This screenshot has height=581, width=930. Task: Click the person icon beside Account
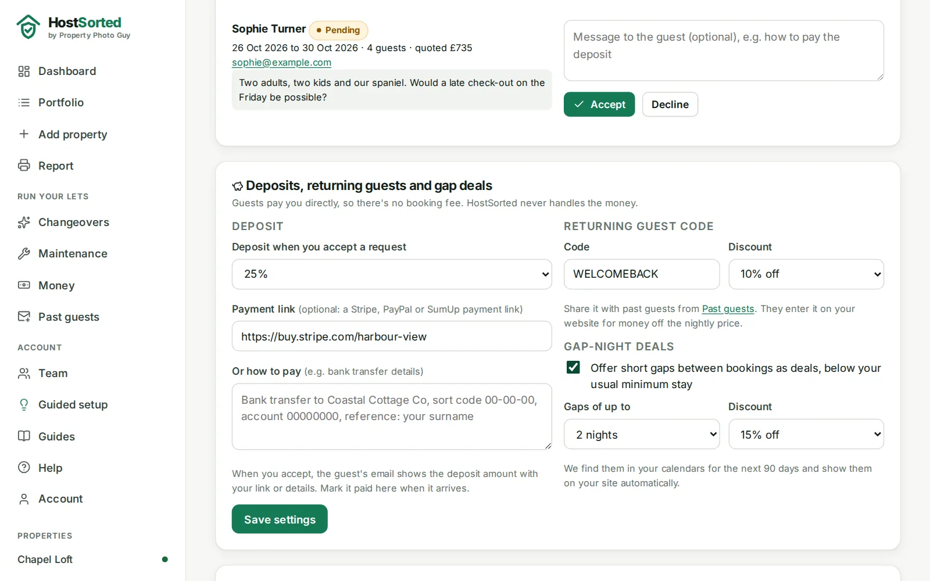24,499
